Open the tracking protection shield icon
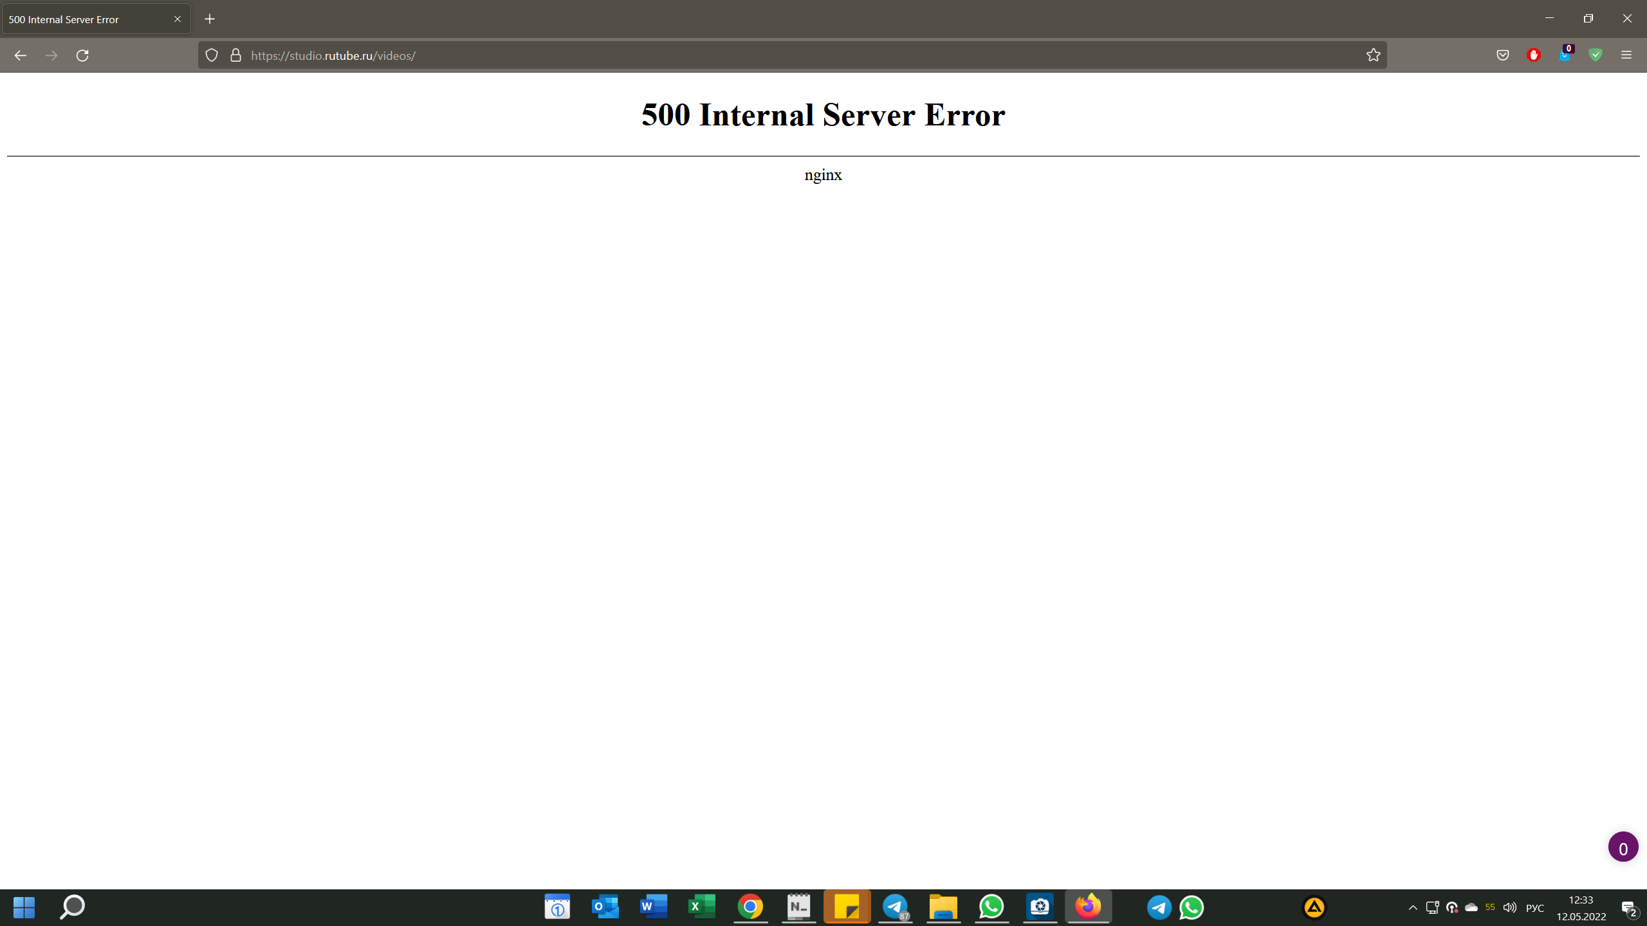 (x=212, y=55)
